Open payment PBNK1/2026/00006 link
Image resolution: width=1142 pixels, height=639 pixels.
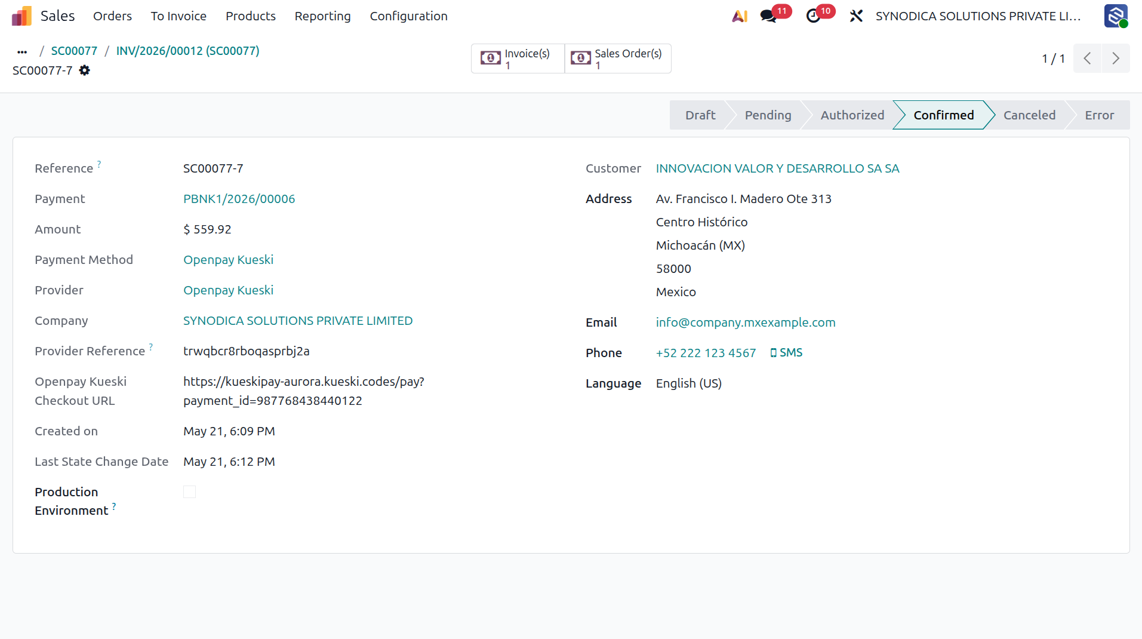click(239, 199)
